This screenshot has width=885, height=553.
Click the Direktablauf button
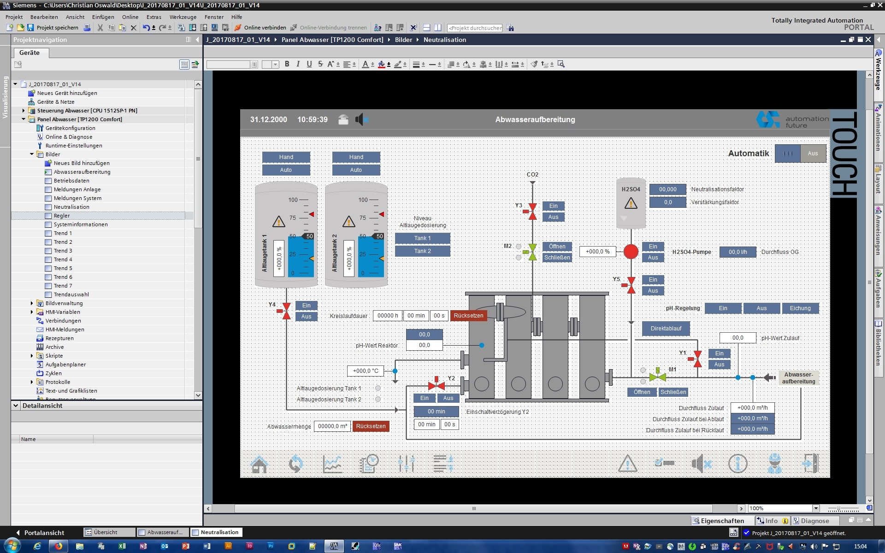[x=666, y=329]
